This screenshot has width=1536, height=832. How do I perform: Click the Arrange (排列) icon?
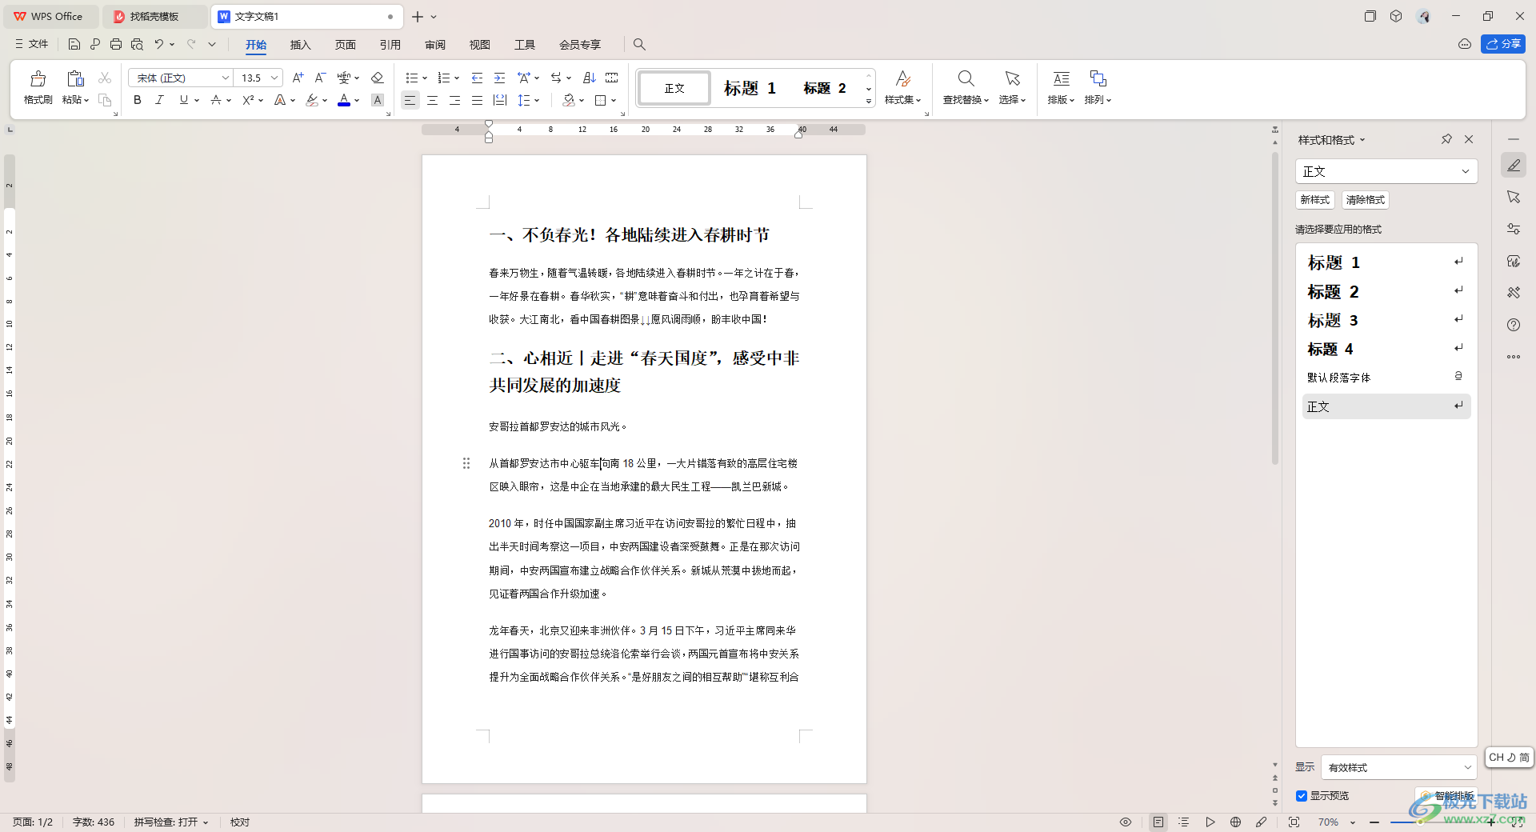click(1098, 78)
